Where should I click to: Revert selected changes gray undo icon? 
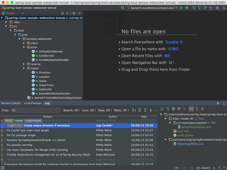tap(184, 109)
